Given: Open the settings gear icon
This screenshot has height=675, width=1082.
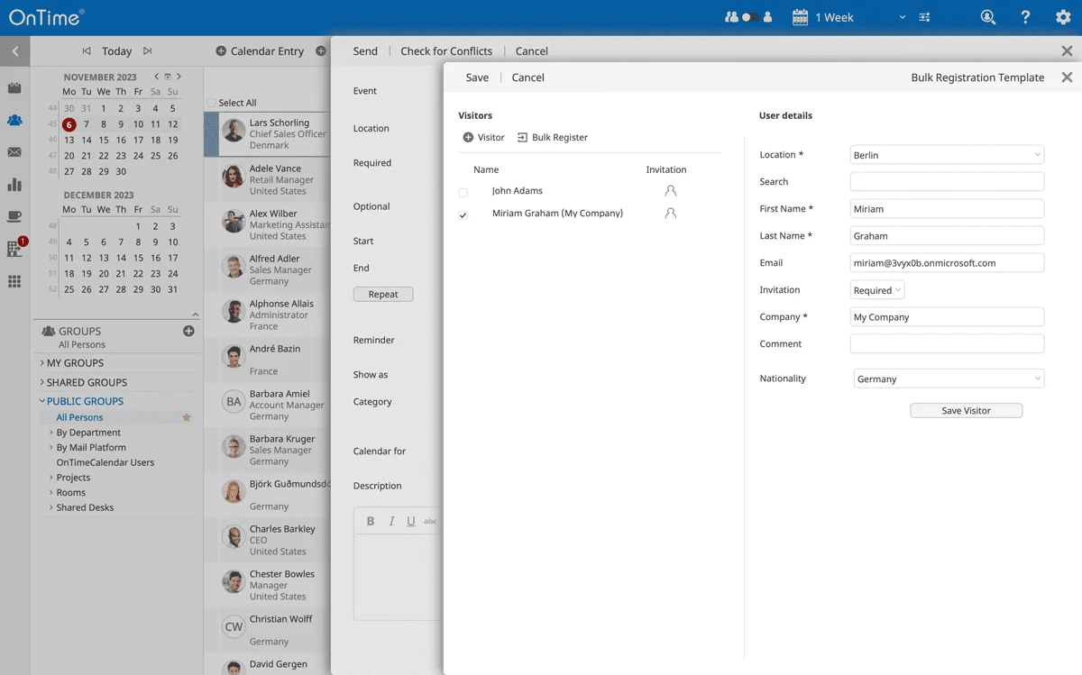Looking at the screenshot, I should [1063, 17].
